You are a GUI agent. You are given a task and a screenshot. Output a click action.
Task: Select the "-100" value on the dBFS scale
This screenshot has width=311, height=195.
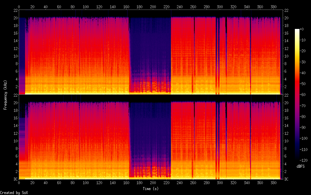303,138
